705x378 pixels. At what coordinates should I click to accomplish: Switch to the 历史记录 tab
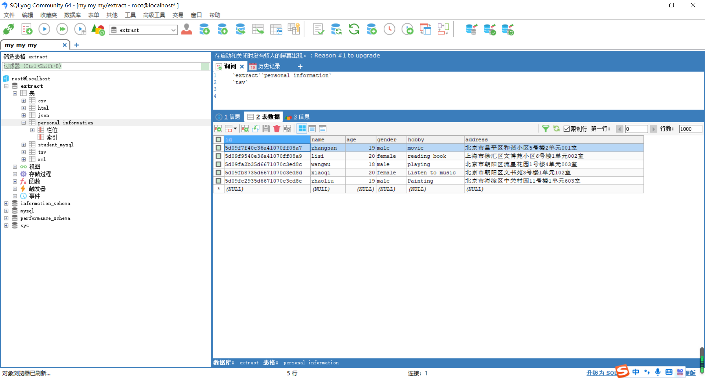pyautogui.click(x=265, y=66)
